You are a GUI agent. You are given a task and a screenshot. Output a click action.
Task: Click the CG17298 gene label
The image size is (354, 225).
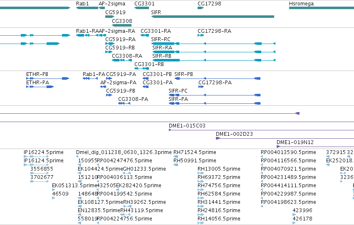[209, 4]
